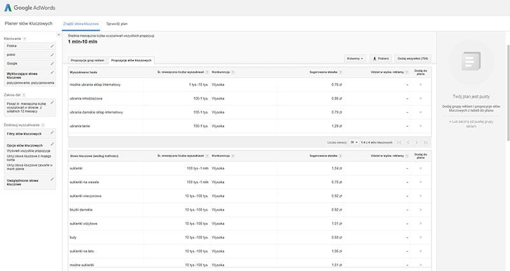The width and height of the screenshot is (510, 271).
Task: Click 1 mln-10 mln total searches value
Action: pyautogui.click(x=83, y=41)
